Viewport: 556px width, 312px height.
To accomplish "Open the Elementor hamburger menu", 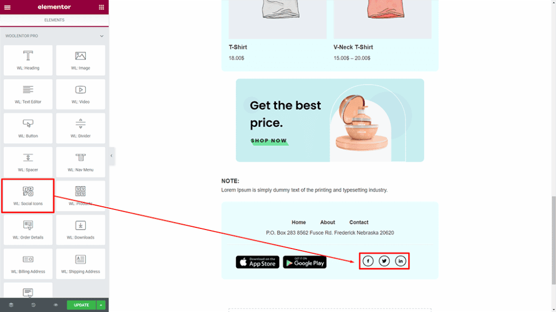I will coord(7,7).
